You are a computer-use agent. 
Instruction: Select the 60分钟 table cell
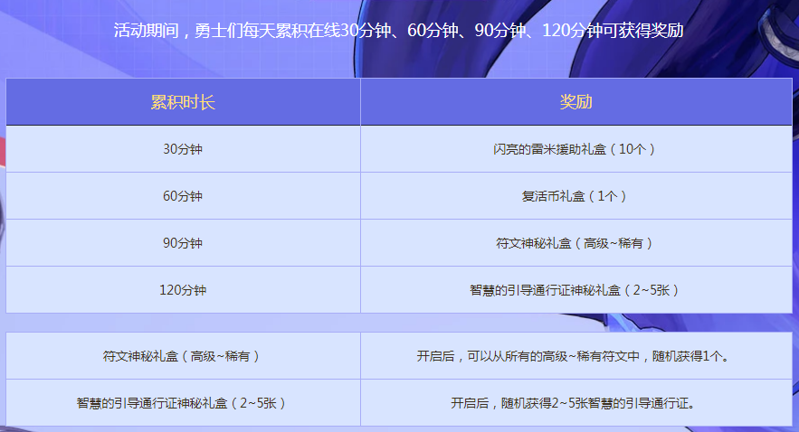click(183, 196)
